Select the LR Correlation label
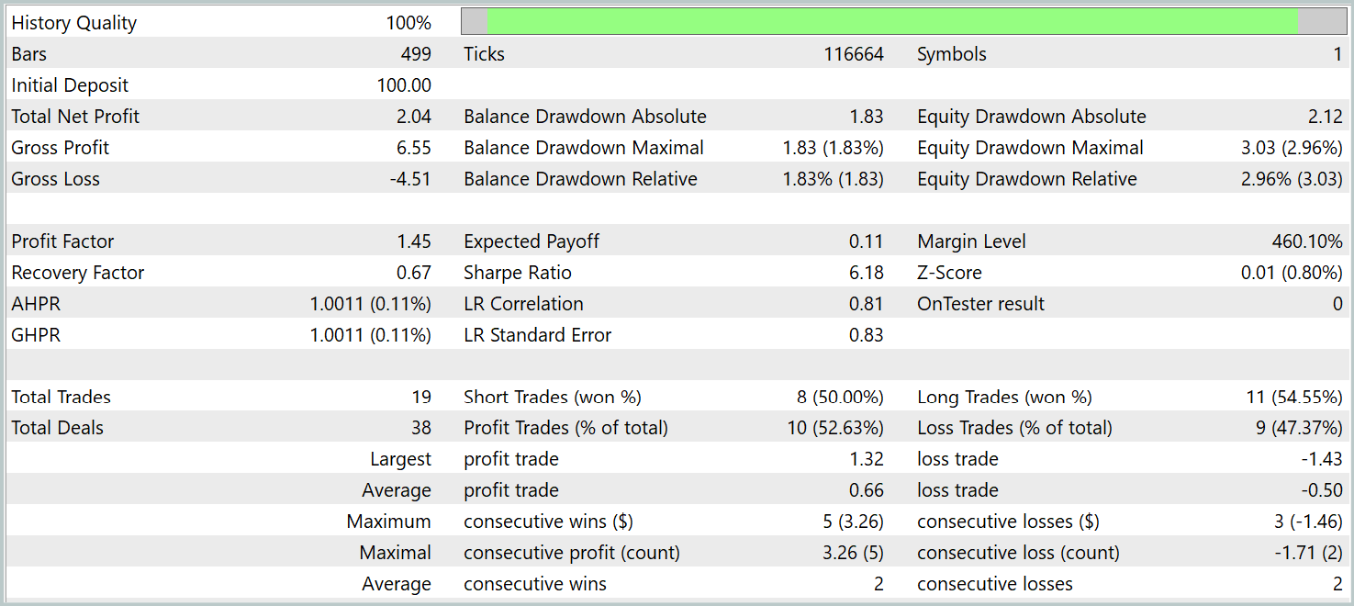The height and width of the screenshot is (606, 1354). pyautogui.click(x=523, y=304)
